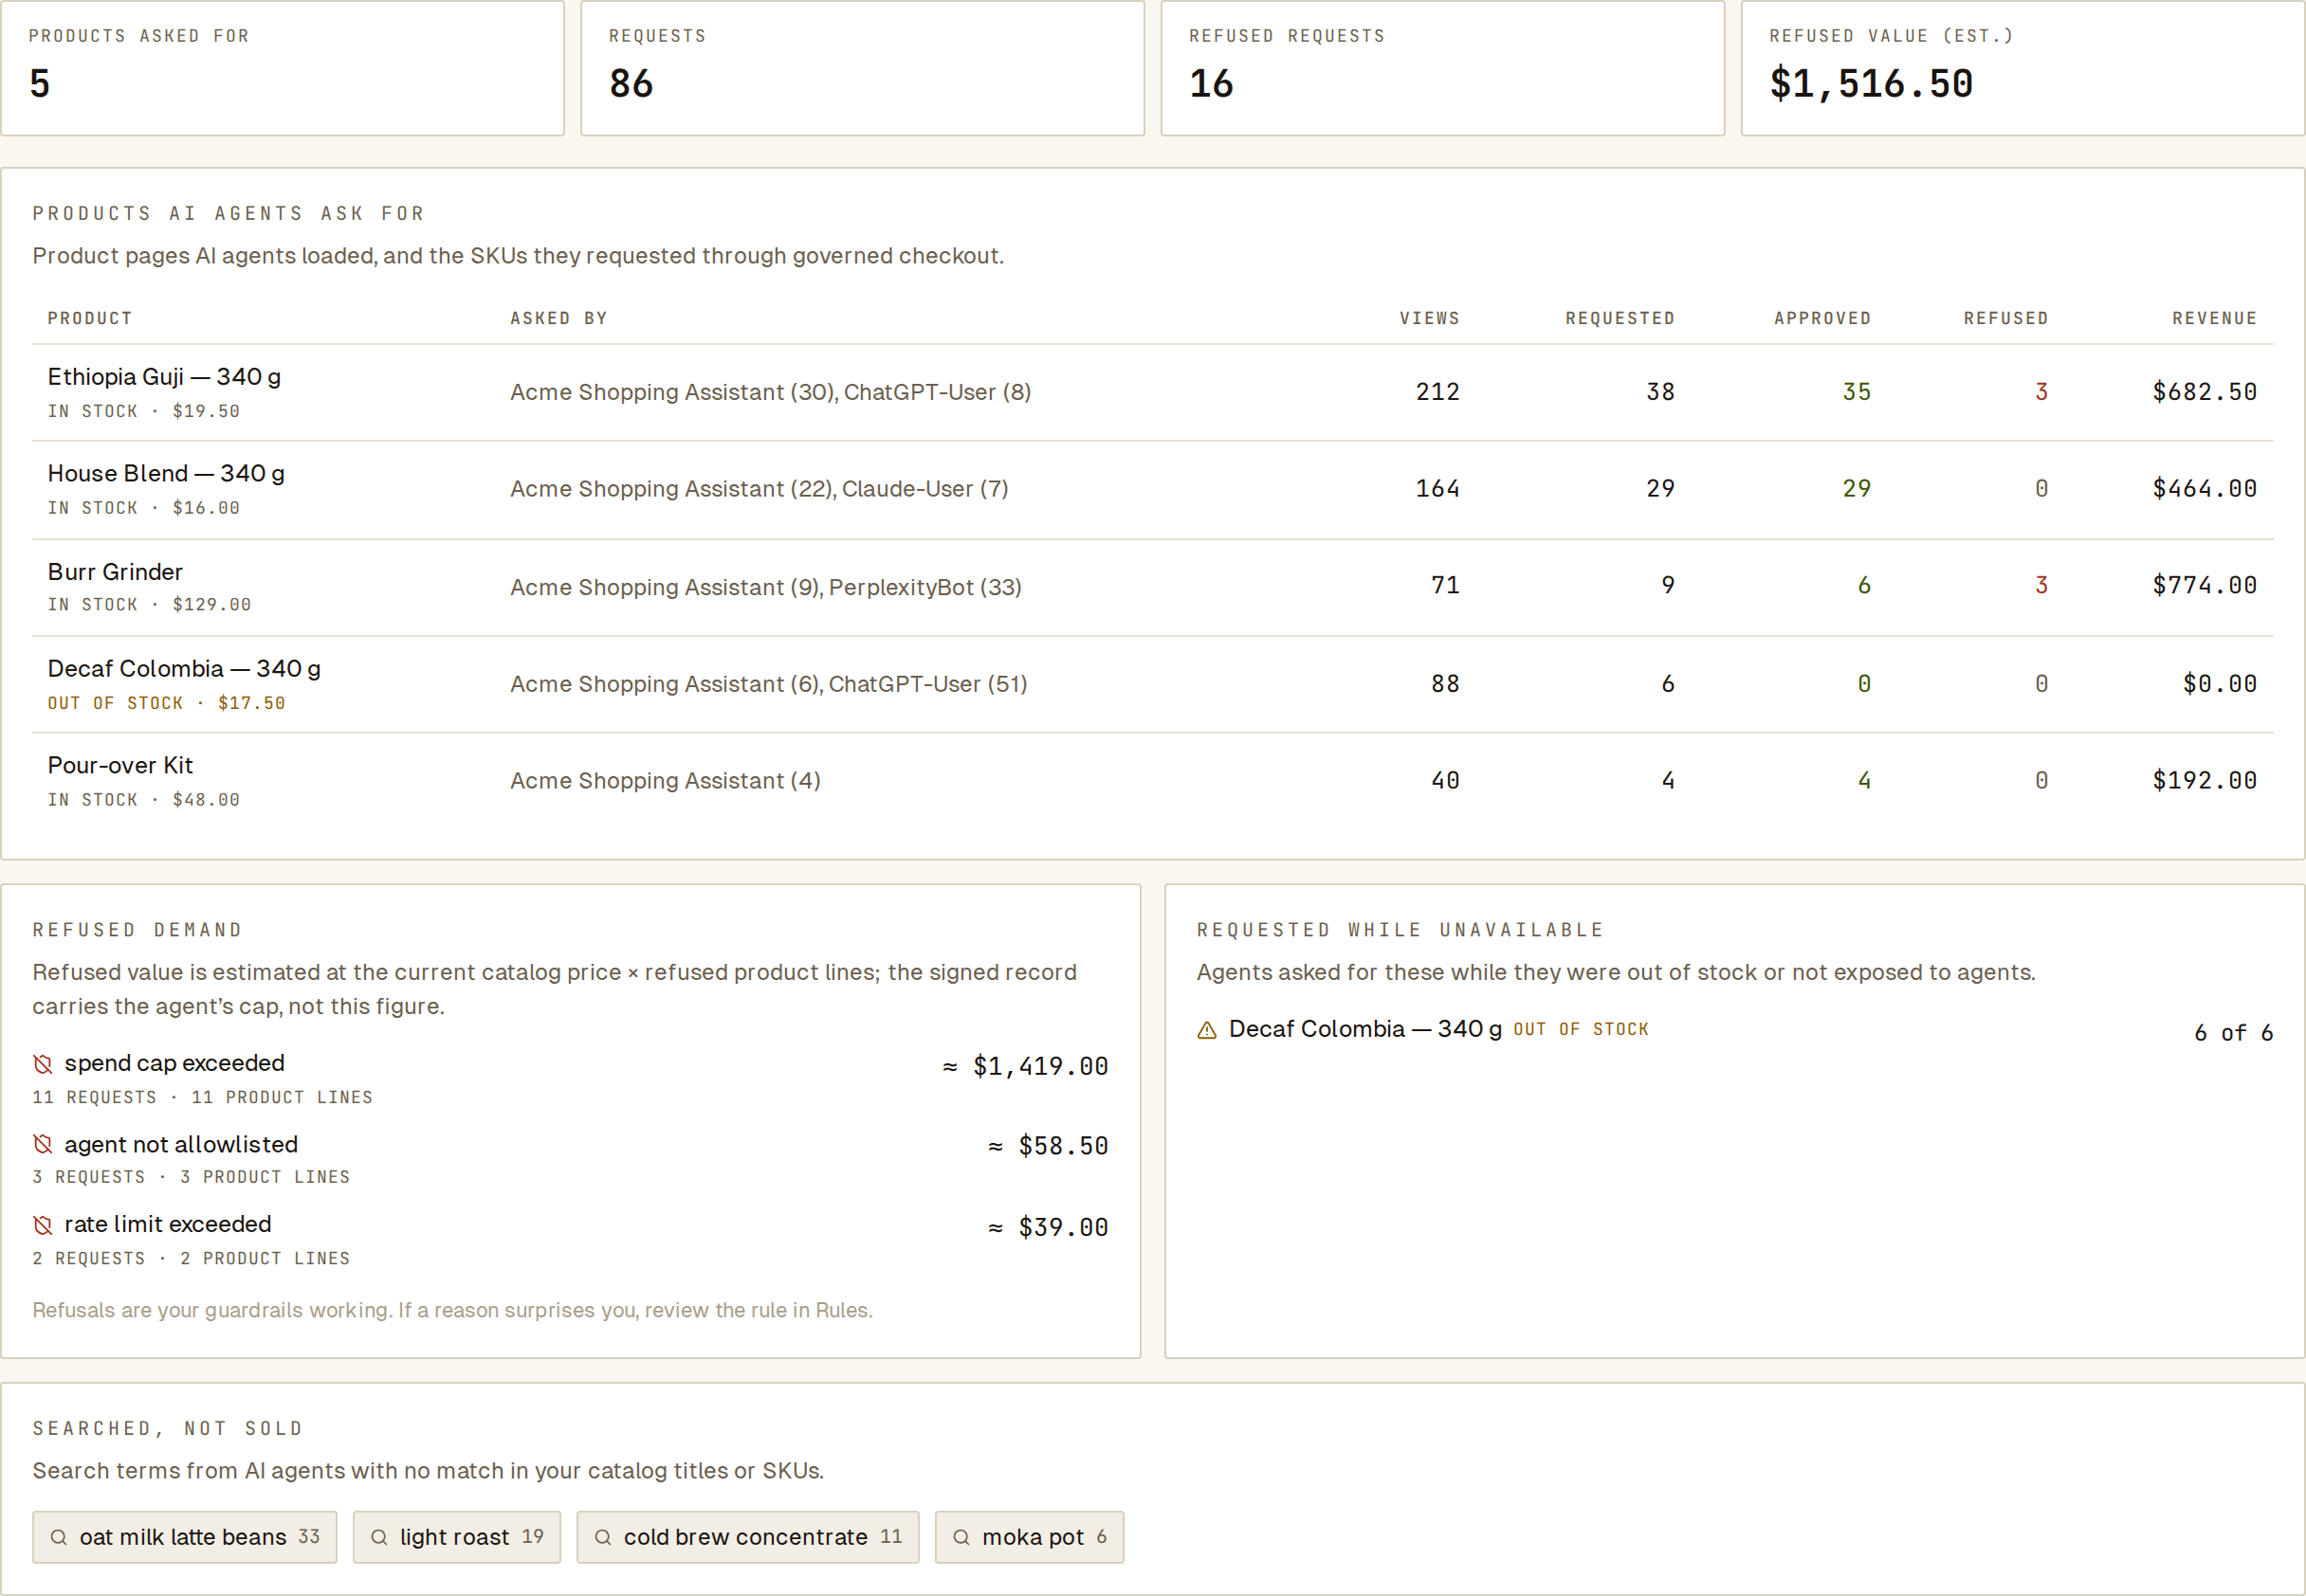
Task: Select the cold brew concentrate search chip
Action: 748,1537
